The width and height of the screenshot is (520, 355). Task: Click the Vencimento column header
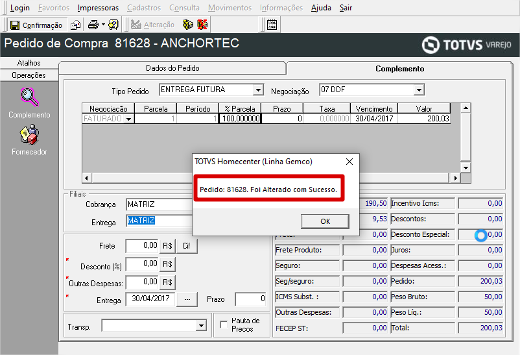(374, 108)
